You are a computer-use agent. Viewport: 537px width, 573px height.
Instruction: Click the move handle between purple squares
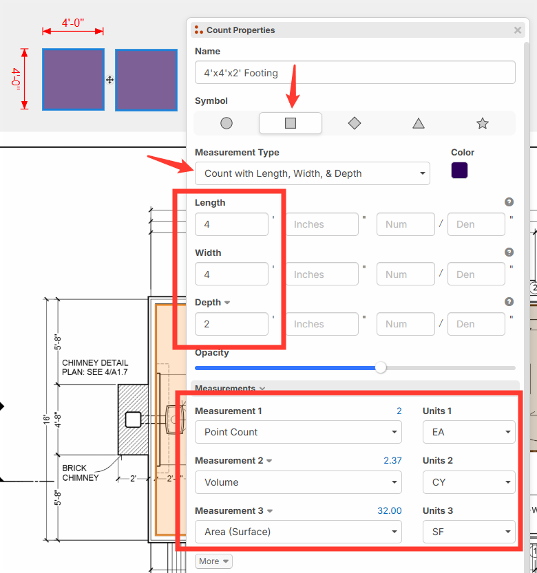tap(109, 80)
